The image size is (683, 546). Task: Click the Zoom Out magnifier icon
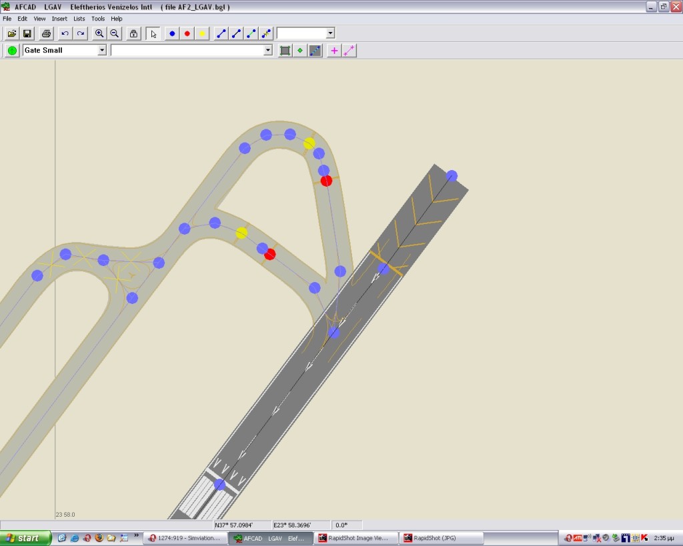[x=115, y=33]
